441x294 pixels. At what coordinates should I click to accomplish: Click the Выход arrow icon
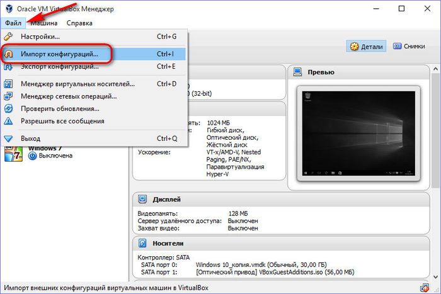click(8, 138)
